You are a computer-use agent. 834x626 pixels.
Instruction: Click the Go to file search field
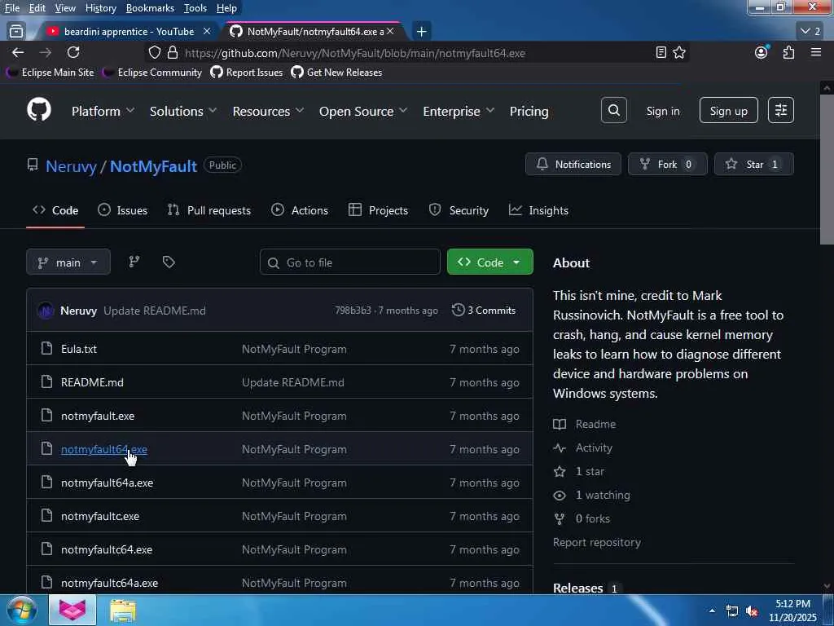click(x=350, y=262)
